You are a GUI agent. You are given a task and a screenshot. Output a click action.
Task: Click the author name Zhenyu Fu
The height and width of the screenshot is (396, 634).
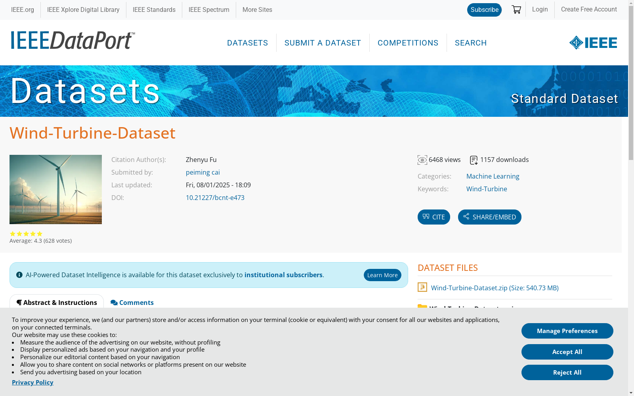[x=201, y=160]
